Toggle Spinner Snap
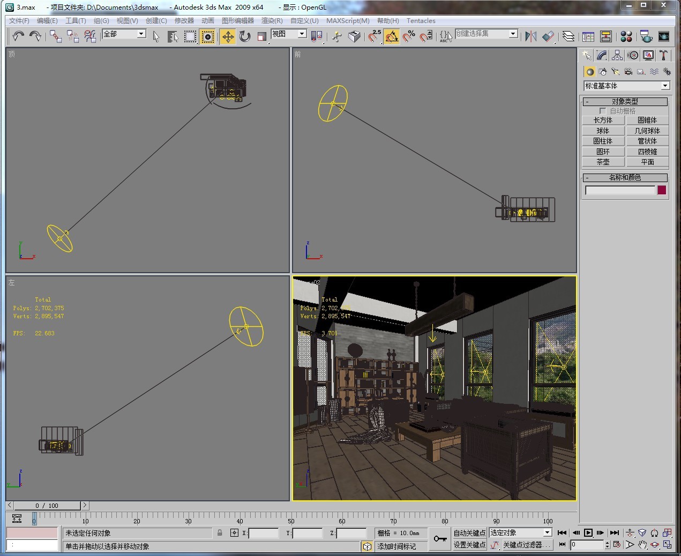681x556 pixels. (x=426, y=36)
